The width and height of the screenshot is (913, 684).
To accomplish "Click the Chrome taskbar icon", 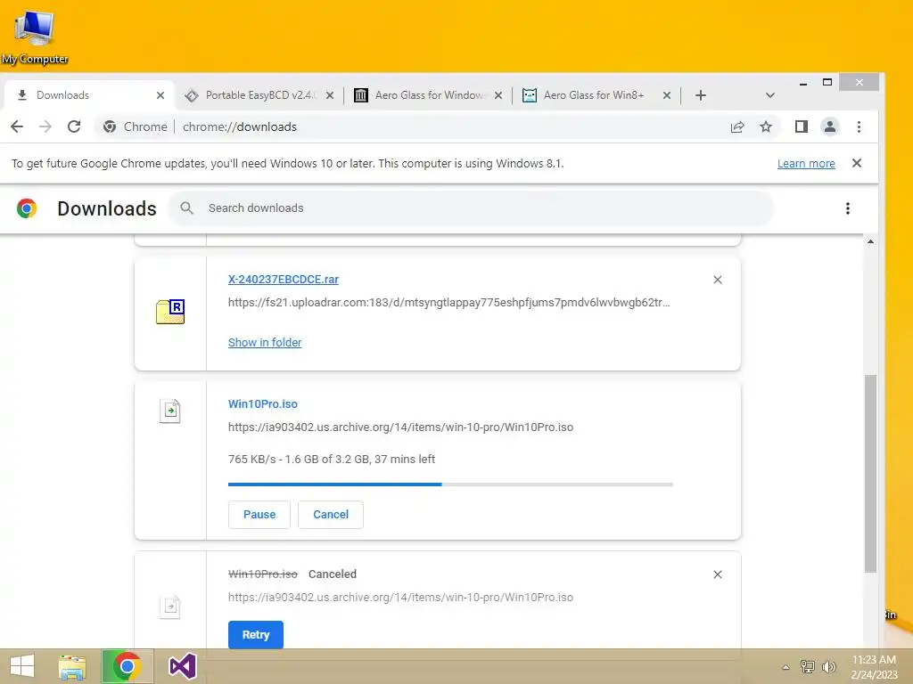I will 127,666.
